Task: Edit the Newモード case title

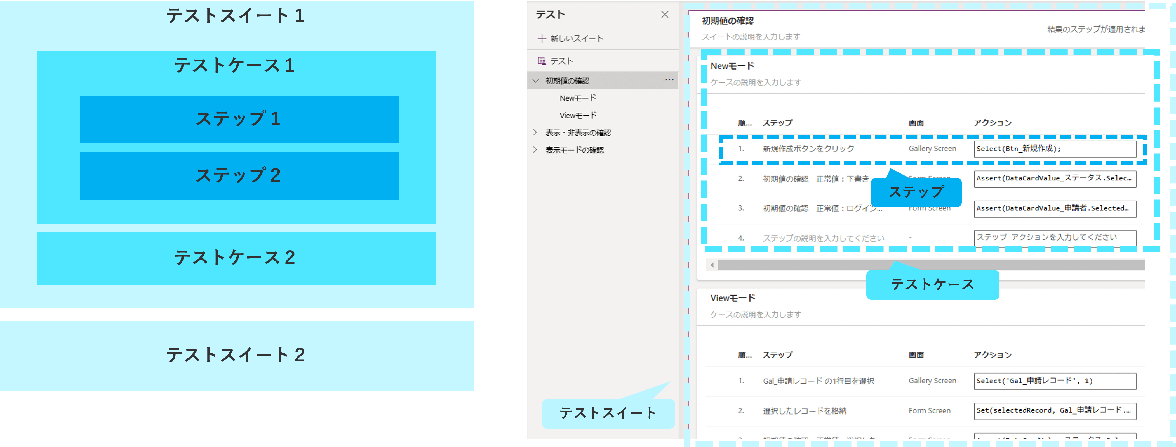Action: (x=732, y=66)
